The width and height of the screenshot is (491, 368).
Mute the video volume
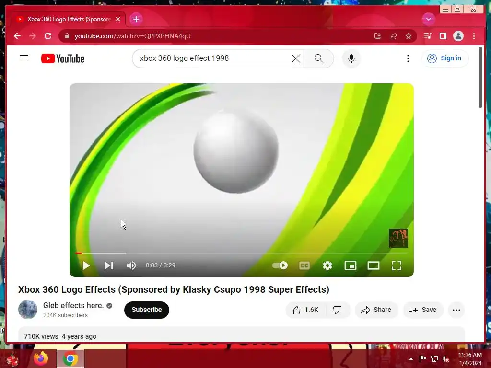click(x=131, y=265)
